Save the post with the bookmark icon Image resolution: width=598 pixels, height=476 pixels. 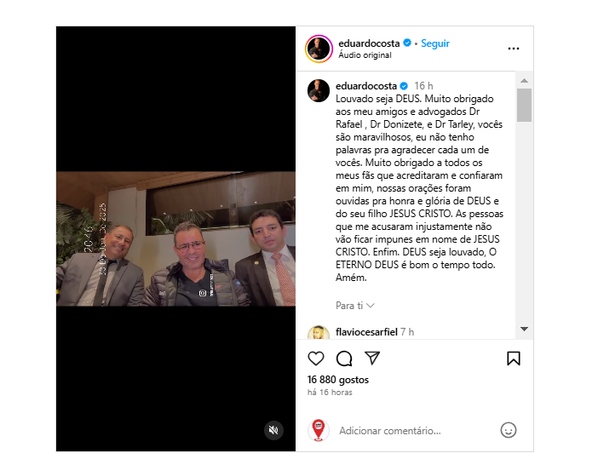pyautogui.click(x=514, y=358)
